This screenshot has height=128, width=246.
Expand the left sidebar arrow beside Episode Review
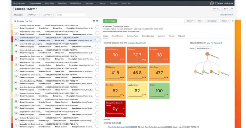12,9
